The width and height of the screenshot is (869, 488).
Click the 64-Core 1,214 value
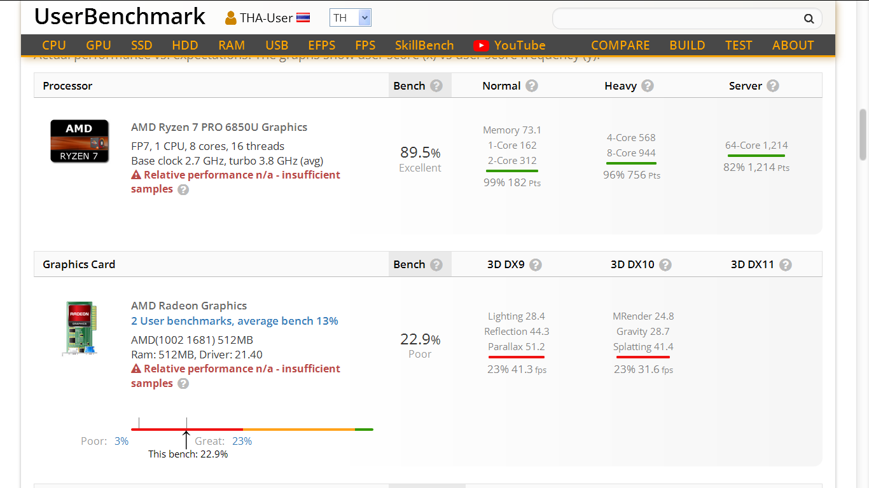pos(756,146)
